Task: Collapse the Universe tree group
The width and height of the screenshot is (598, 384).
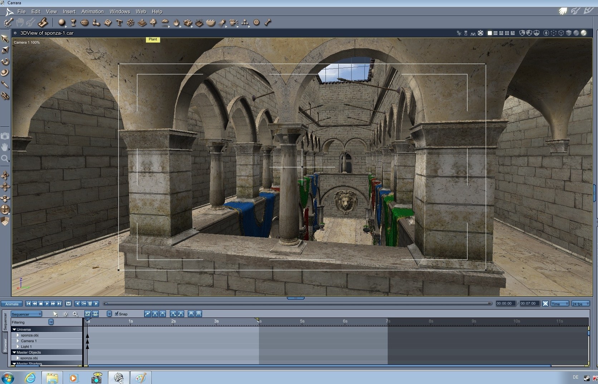Action: tap(14, 329)
